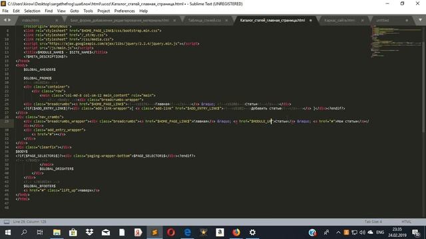Toggle the side bar via status bar icon
The height and width of the screenshot is (239, 426).
7,222
